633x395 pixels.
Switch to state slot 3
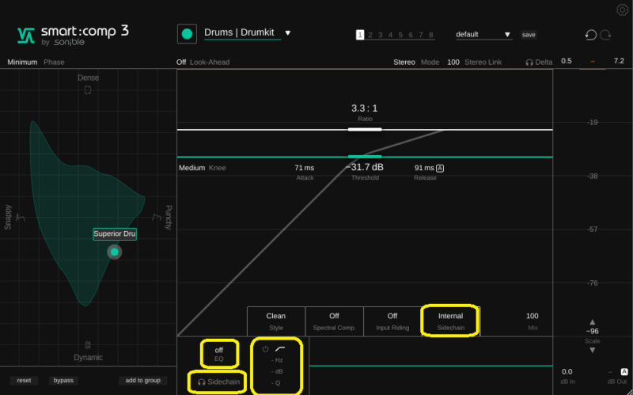(x=380, y=35)
